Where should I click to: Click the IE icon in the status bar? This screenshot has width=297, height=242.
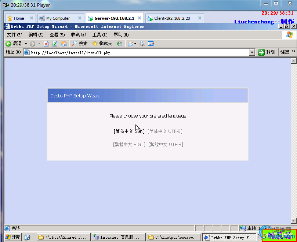coord(7,228)
